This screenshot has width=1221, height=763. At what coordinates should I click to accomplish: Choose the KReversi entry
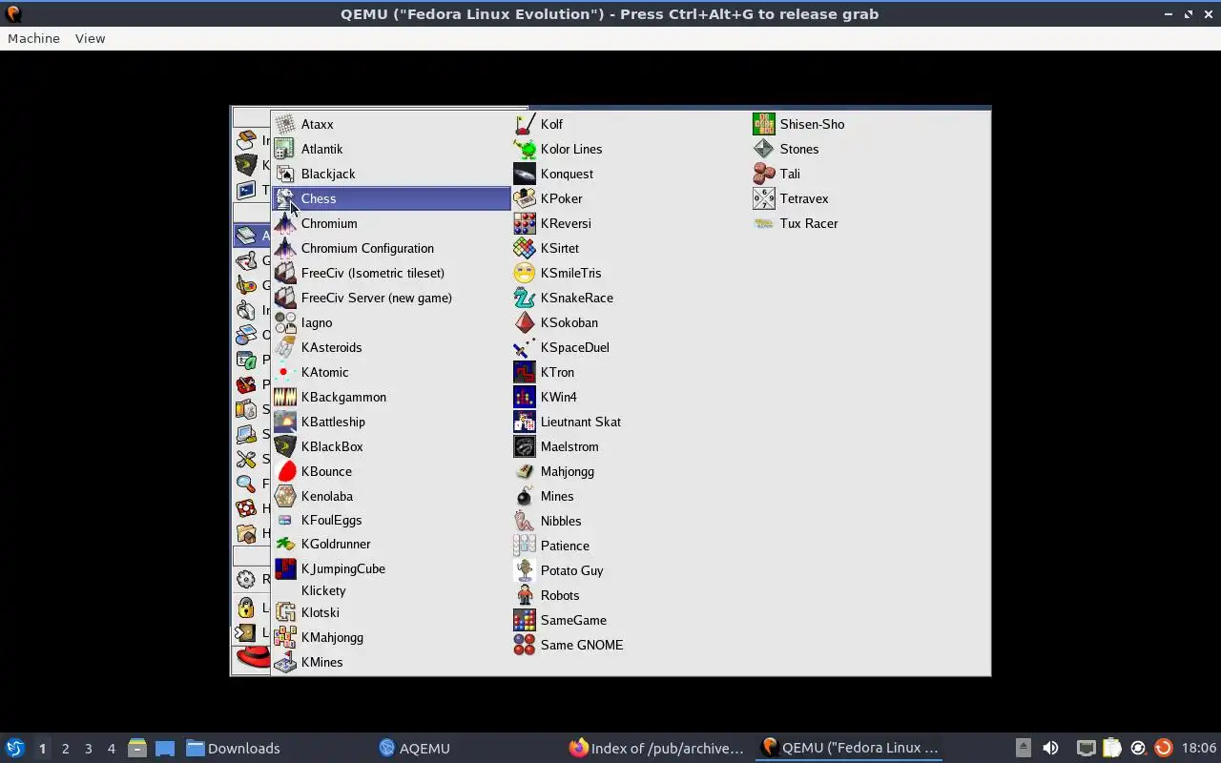coord(631,223)
